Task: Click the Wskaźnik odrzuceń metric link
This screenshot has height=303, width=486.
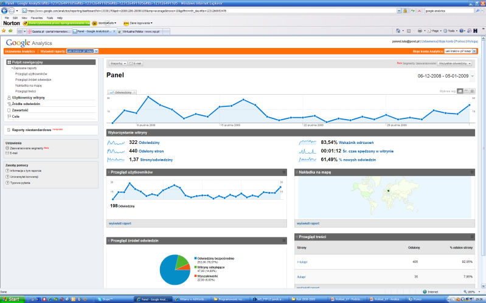Action: [356, 143]
